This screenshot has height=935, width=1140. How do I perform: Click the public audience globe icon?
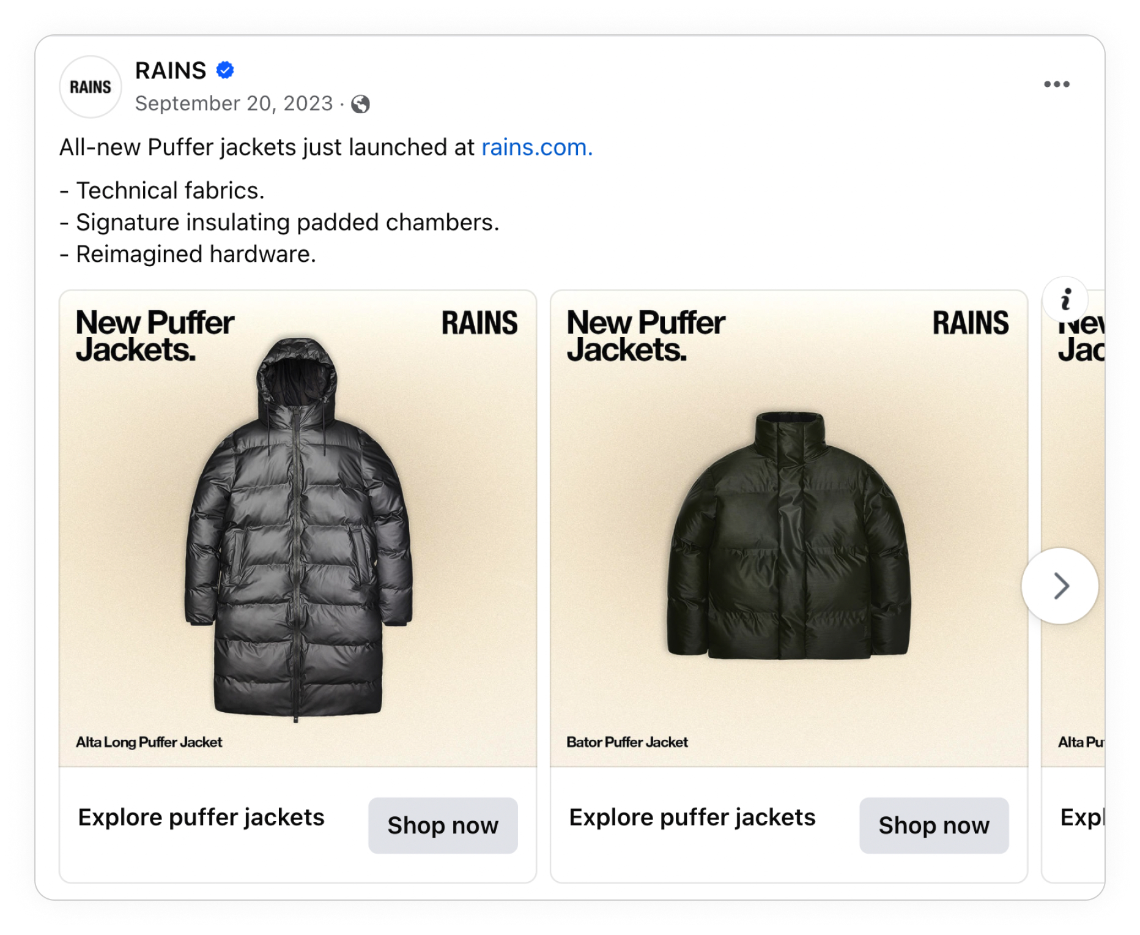[x=361, y=104]
